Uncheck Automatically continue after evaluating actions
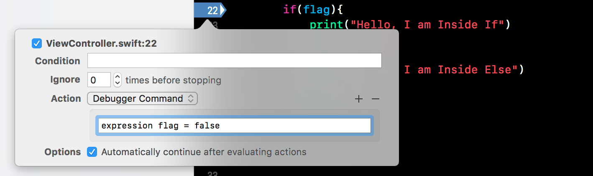The image size is (593, 176). [x=92, y=152]
